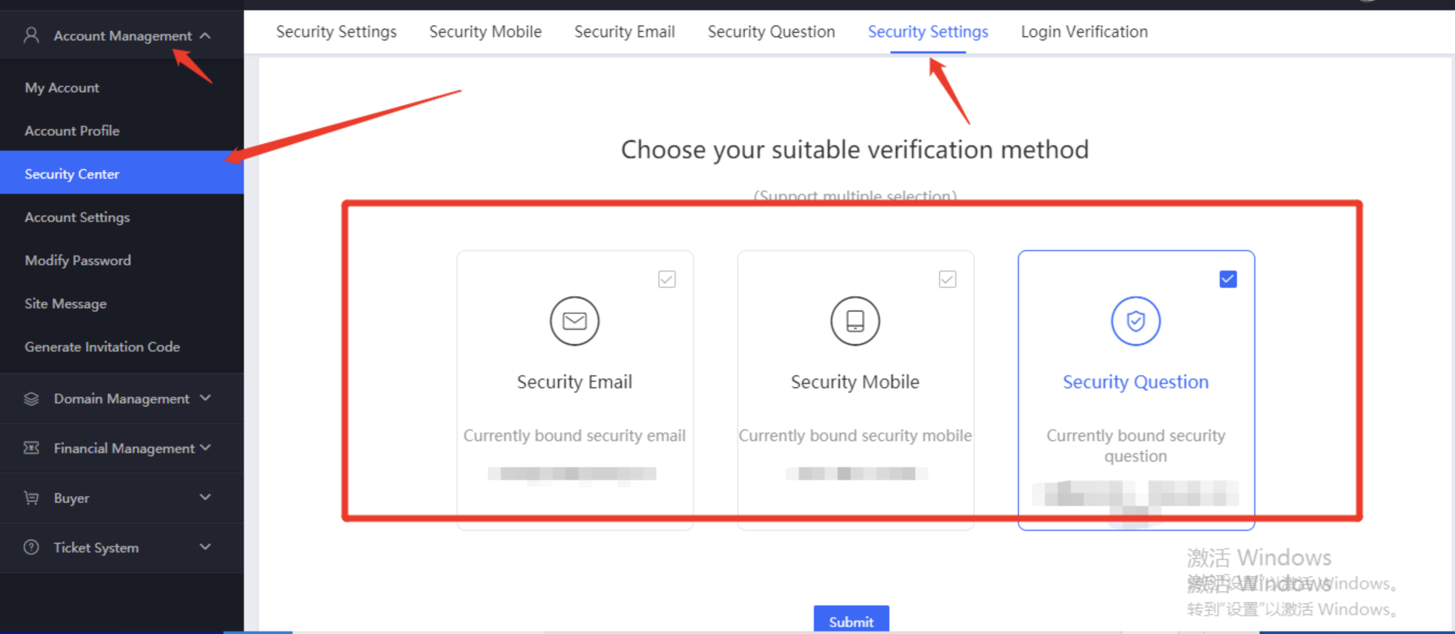
Task: Click the Buyer shopping cart icon
Action: (x=32, y=498)
